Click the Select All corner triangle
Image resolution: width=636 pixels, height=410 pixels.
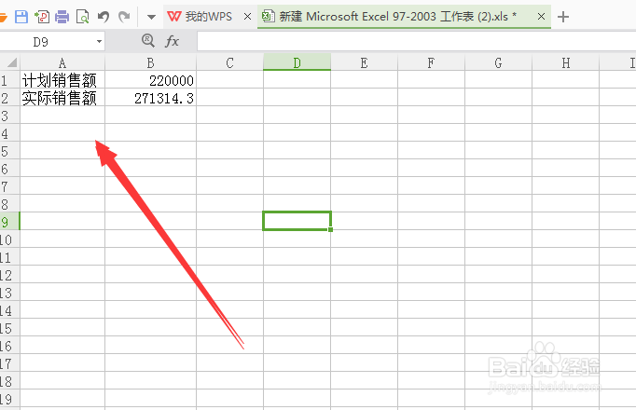10,62
